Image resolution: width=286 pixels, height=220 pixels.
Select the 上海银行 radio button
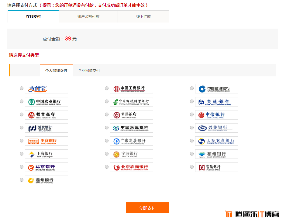coord(22,154)
